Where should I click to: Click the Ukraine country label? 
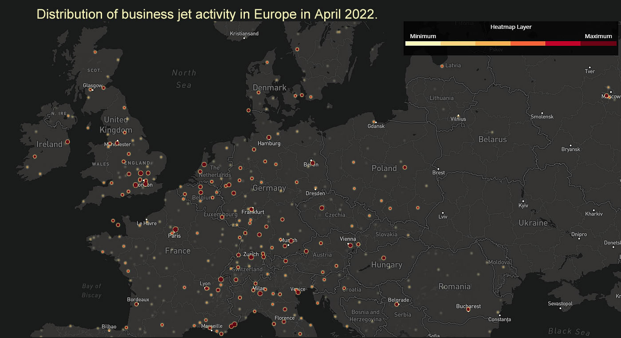533,223
